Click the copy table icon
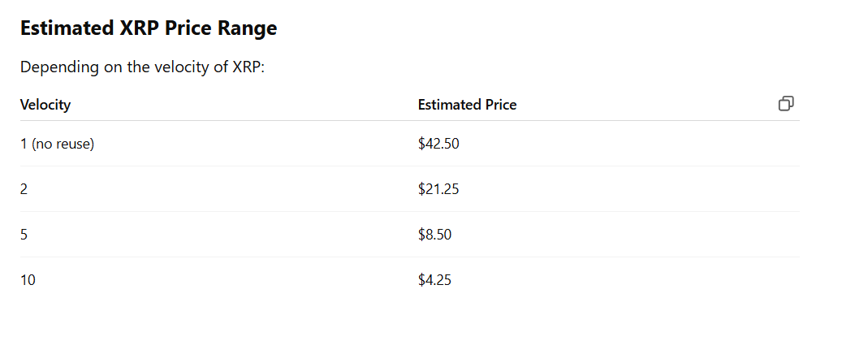 coord(785,103)
